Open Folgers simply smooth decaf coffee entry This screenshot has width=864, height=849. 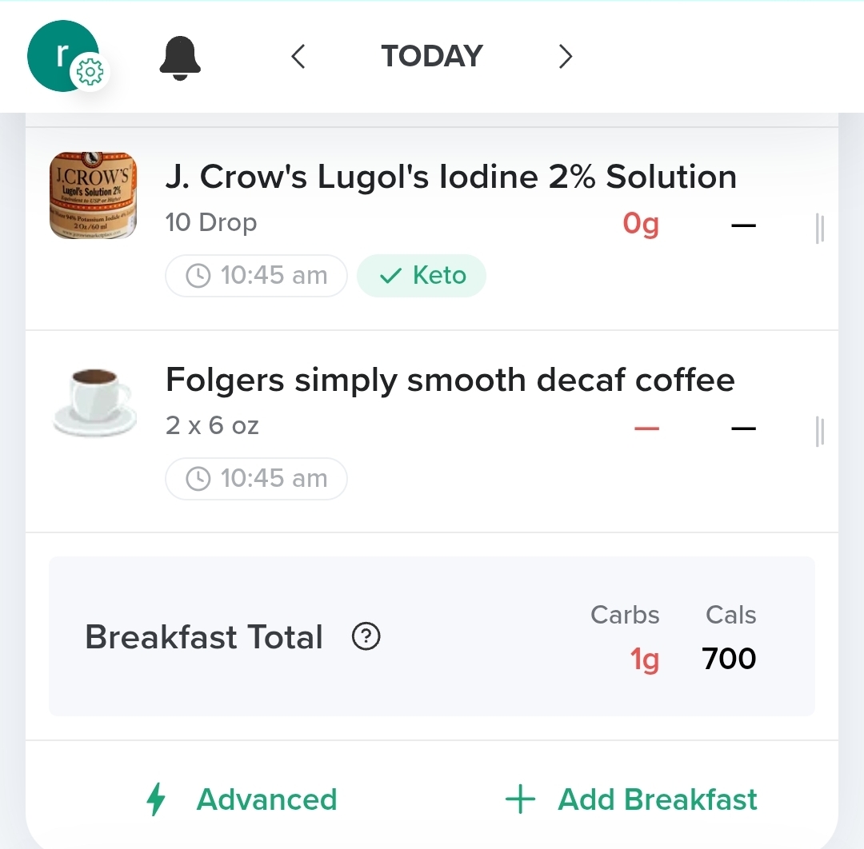pyautogui.click(x=450, y=380)
